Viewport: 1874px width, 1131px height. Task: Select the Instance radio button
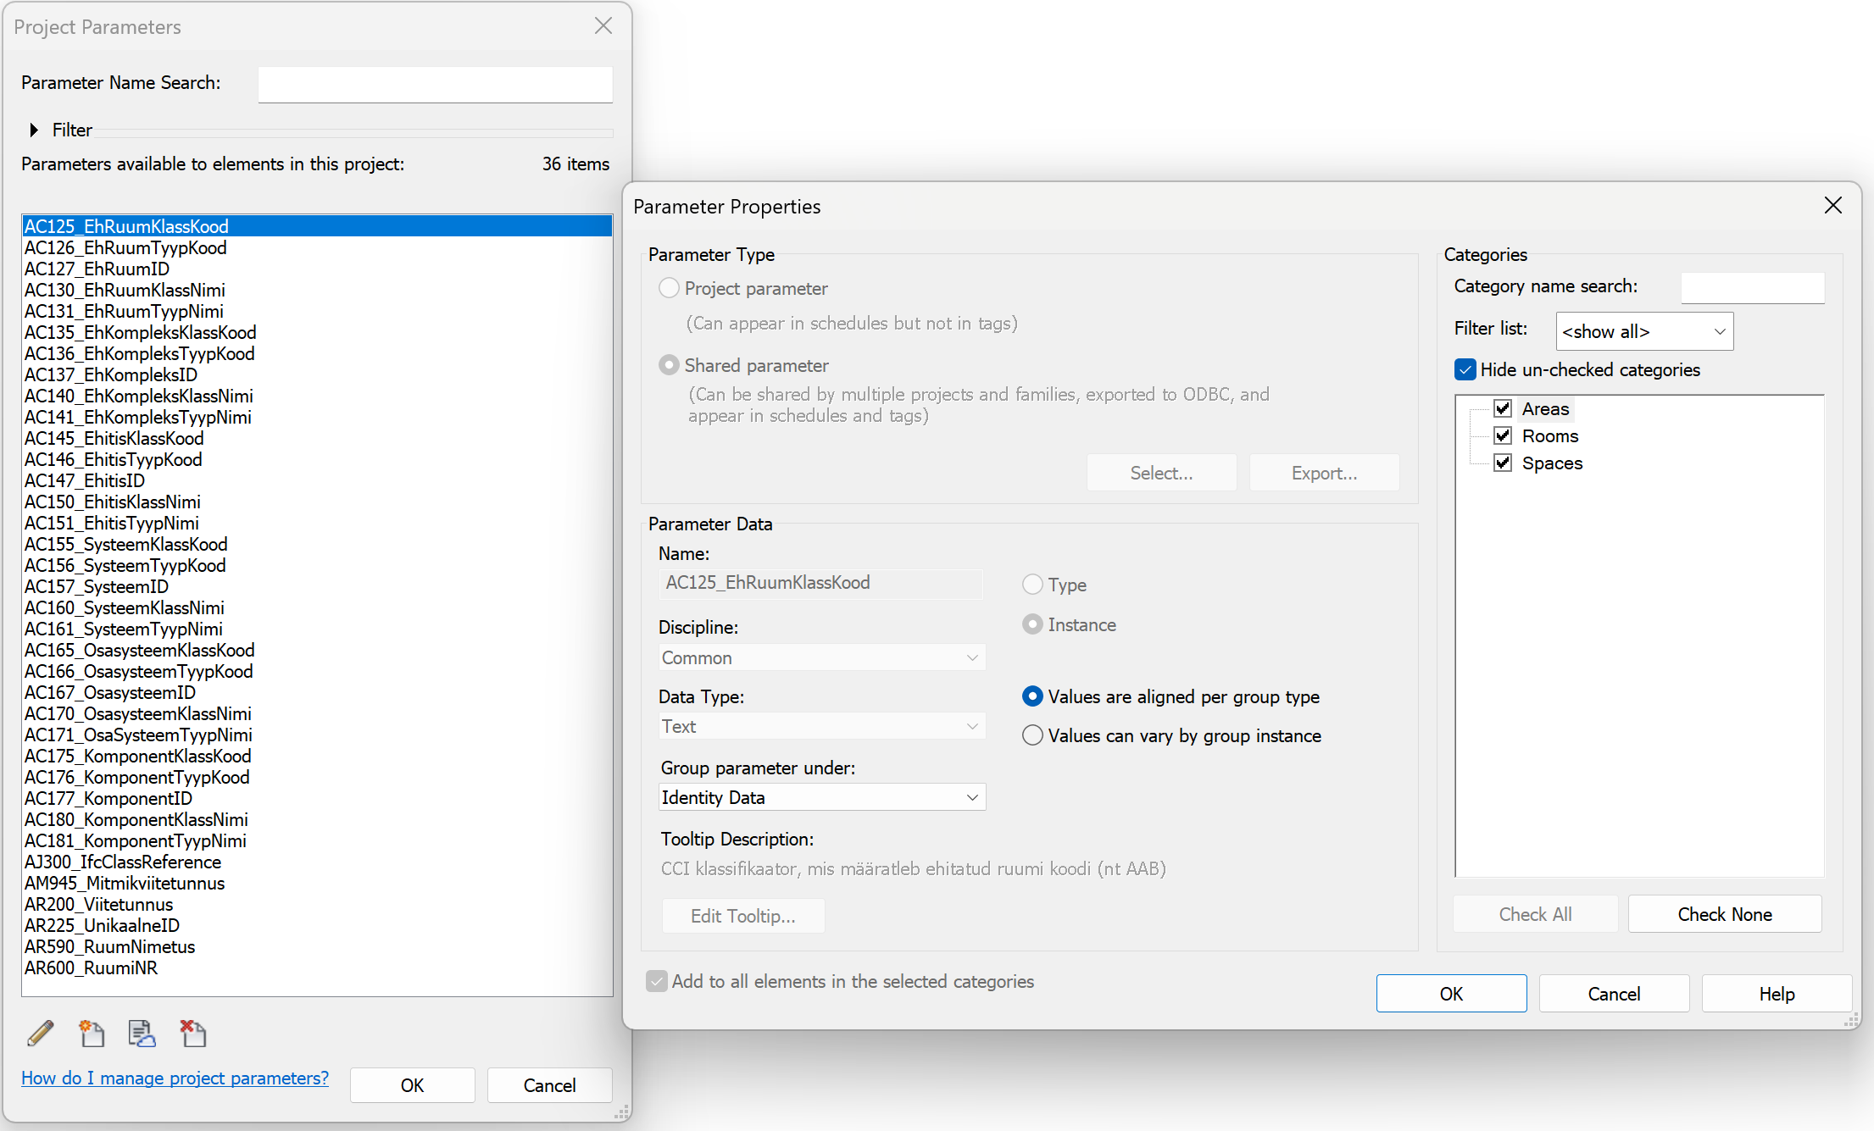point(1032,624)
